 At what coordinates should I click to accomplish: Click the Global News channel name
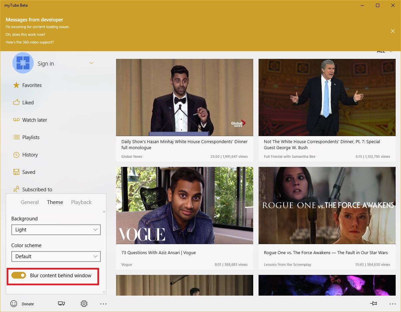[x=132, y=157]
